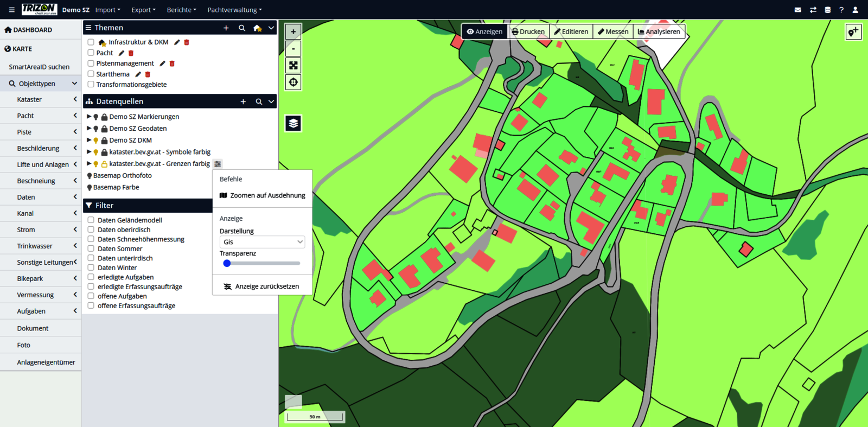Click the Messen button
This screenshot has width=868, height=427.
pyautogui.click(x=613, y=31)
